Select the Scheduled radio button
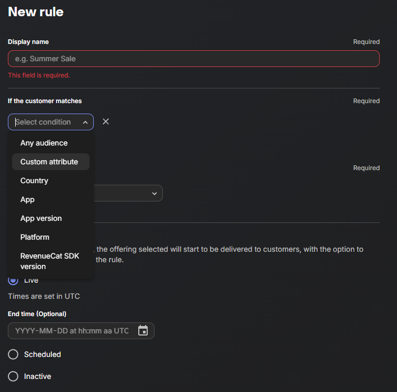This screenshot has width=397, height=392. [13, 354]
